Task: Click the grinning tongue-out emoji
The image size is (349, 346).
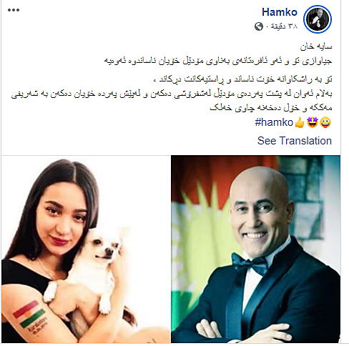Action: pos(325,123)
